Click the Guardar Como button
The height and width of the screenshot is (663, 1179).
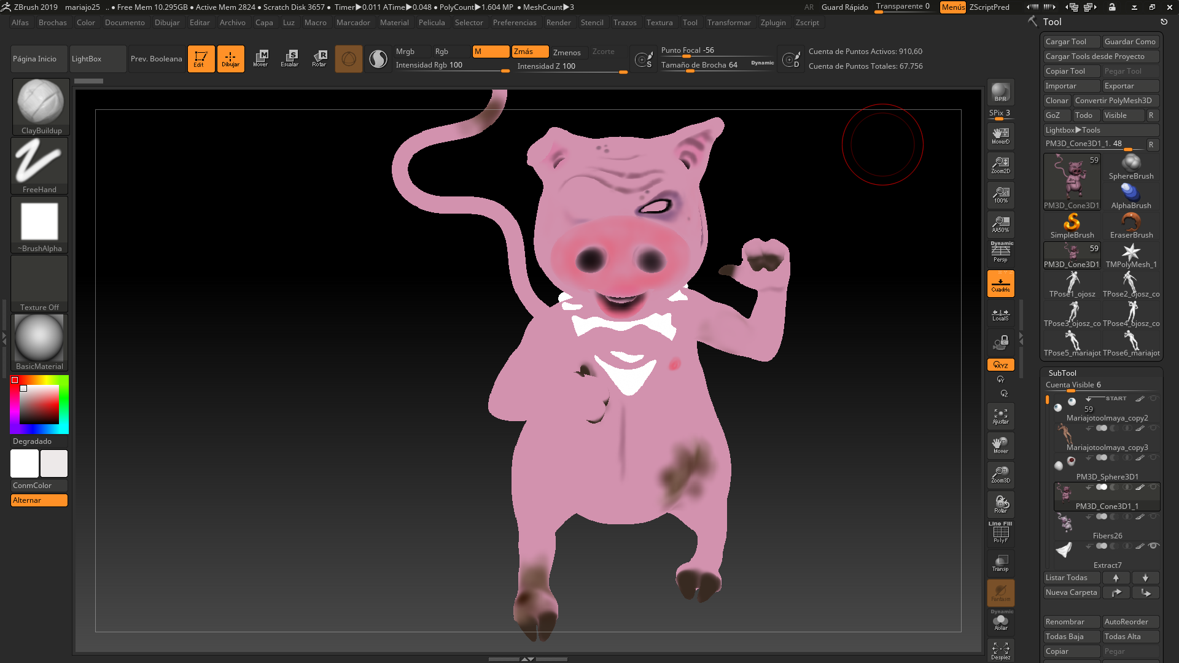pos(1129,42)
